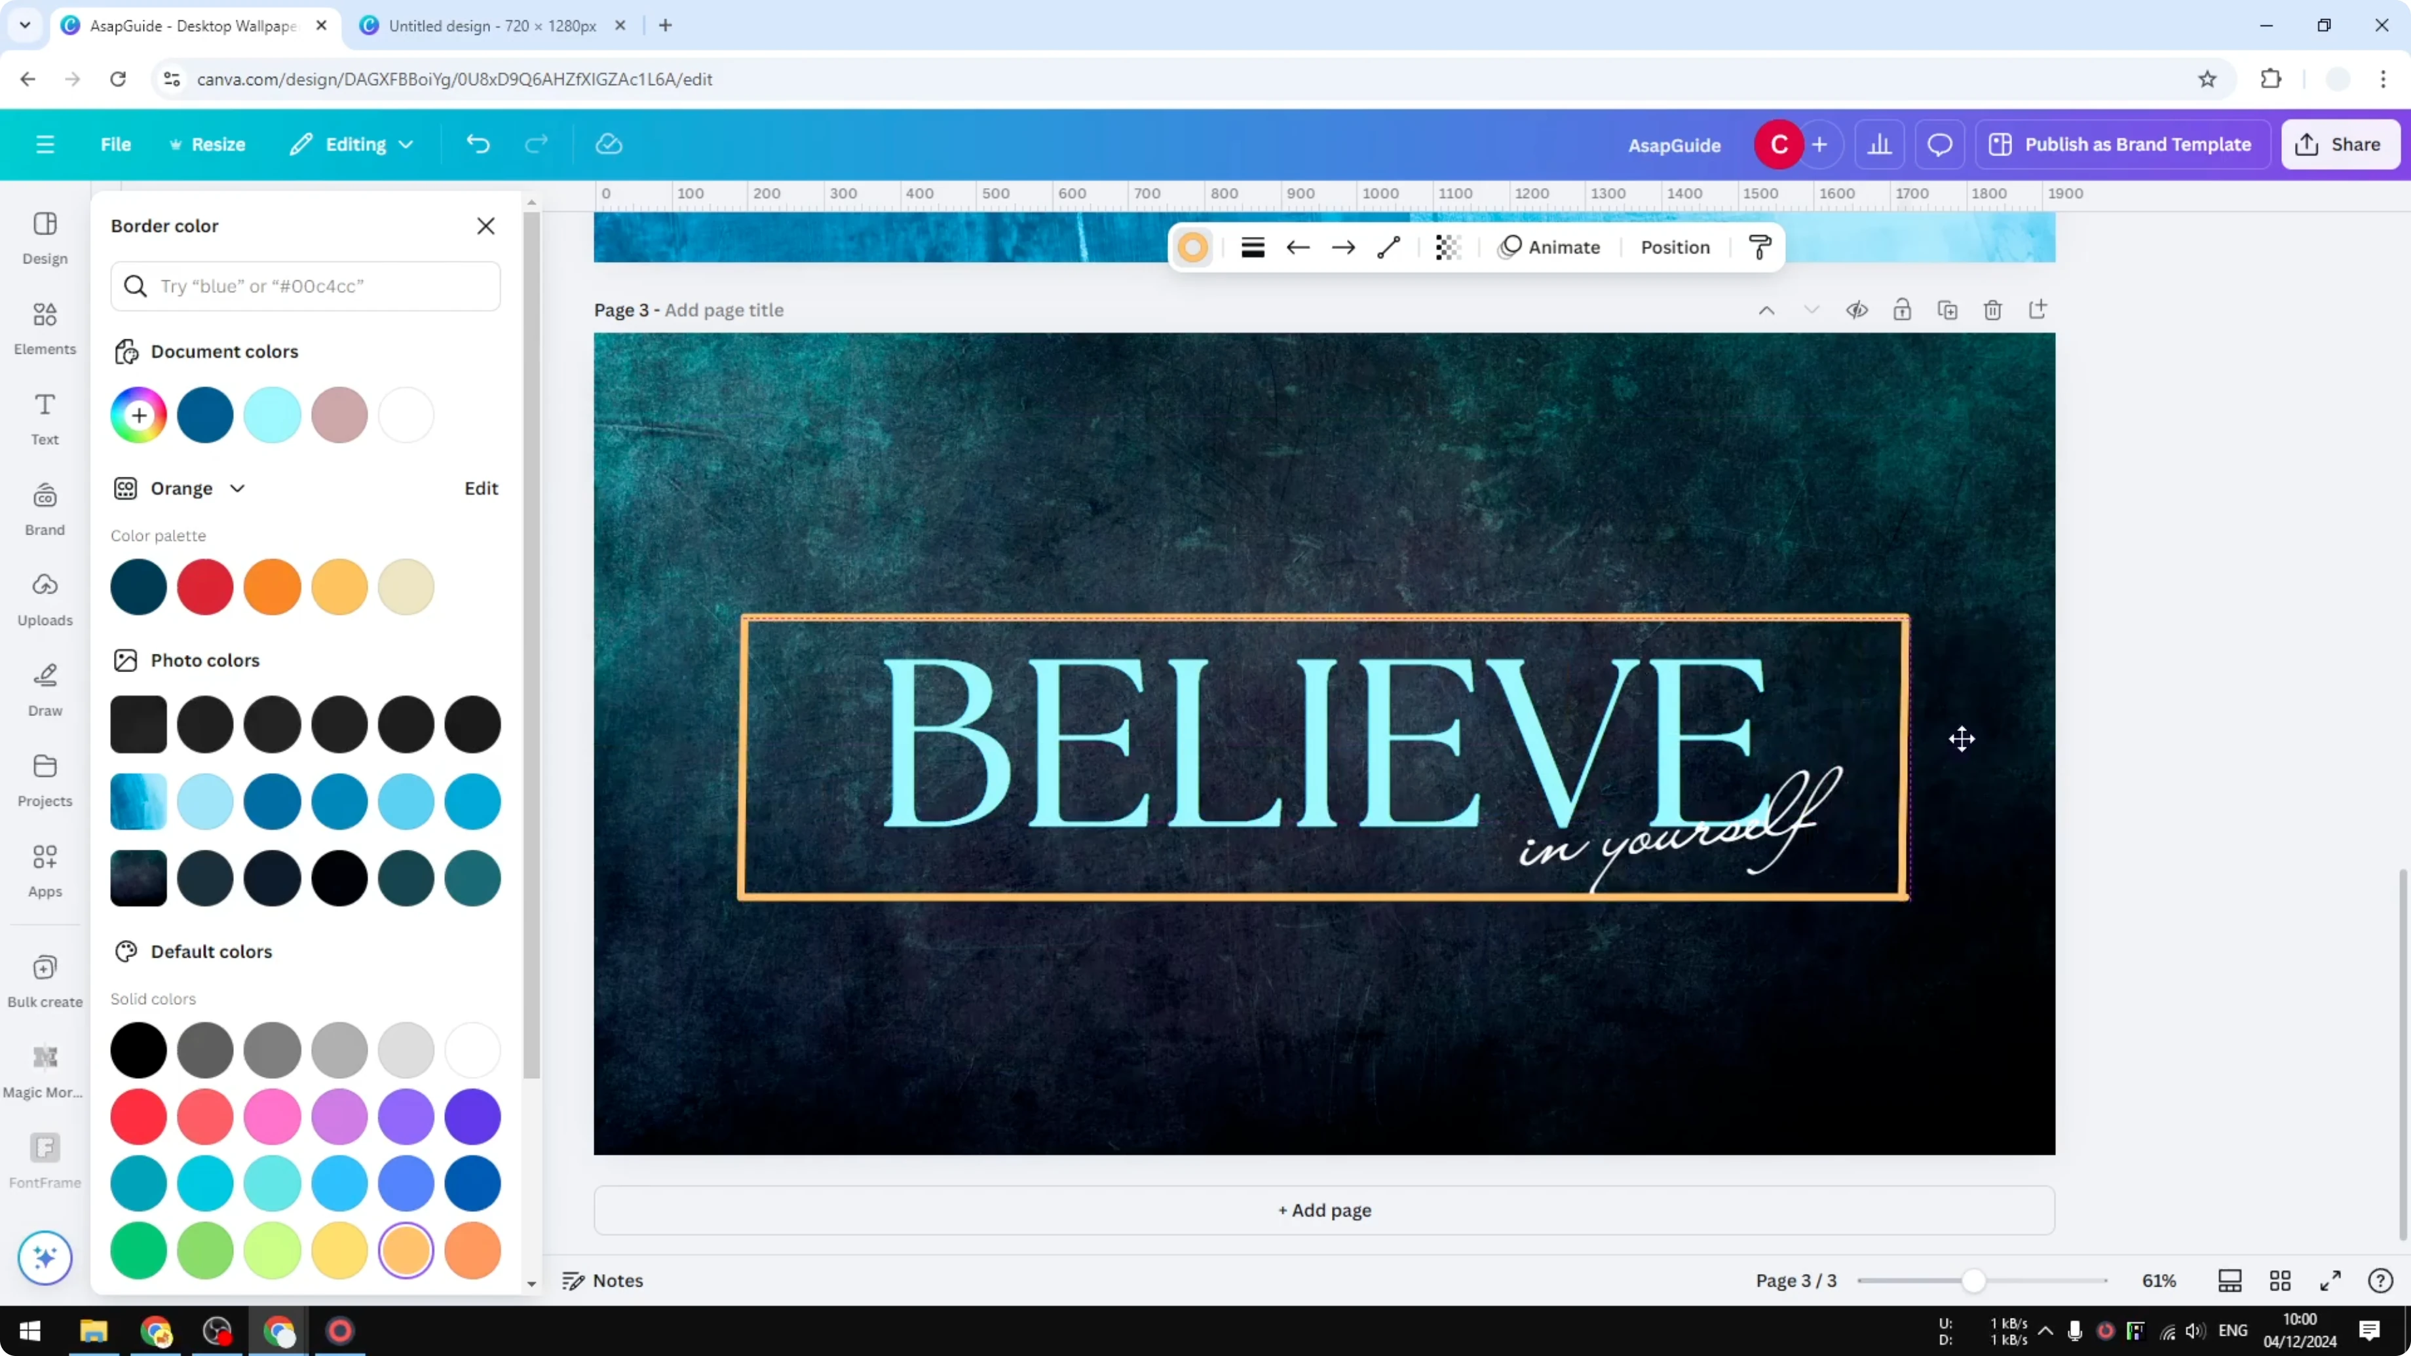Delete Page 3 using the trash icon

pos(1992,310)
